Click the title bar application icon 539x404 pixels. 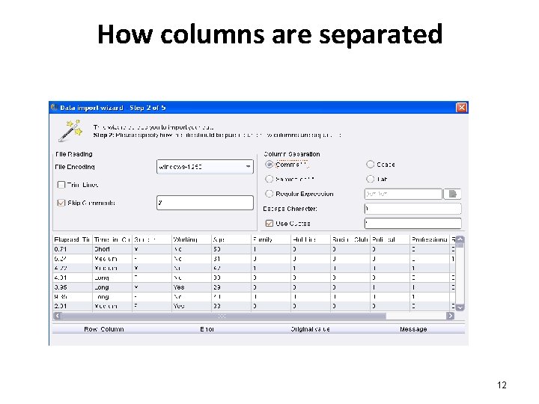(x=55, y=108)
